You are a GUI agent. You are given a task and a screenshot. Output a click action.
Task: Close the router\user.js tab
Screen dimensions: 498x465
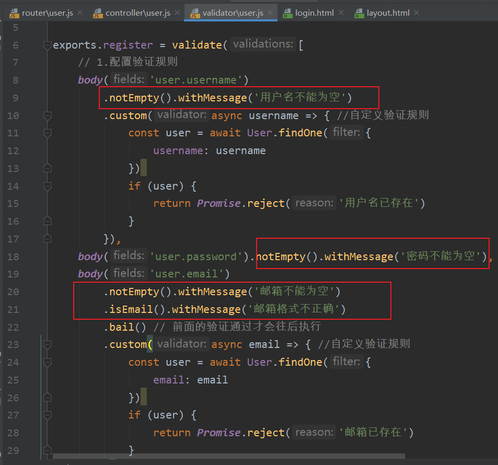(x=80, y=13)
